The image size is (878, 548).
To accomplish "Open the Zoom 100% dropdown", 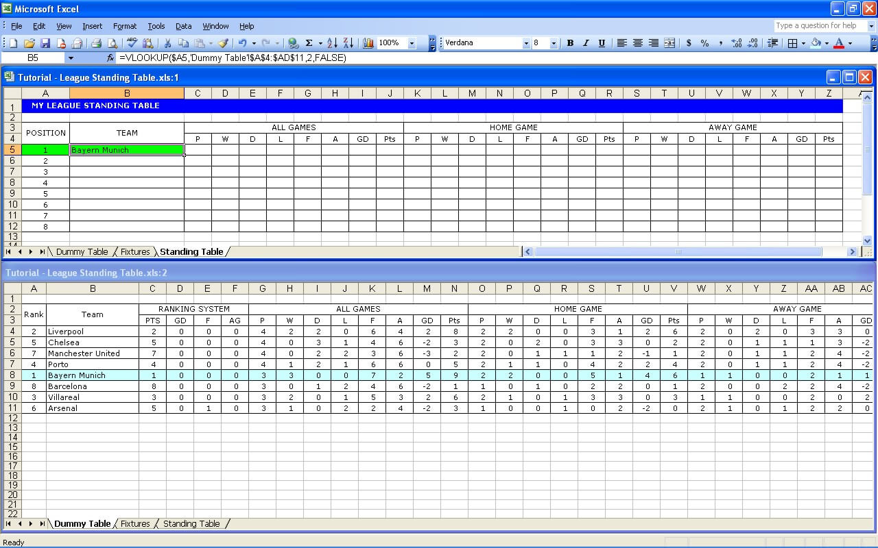I will [412, 43].
